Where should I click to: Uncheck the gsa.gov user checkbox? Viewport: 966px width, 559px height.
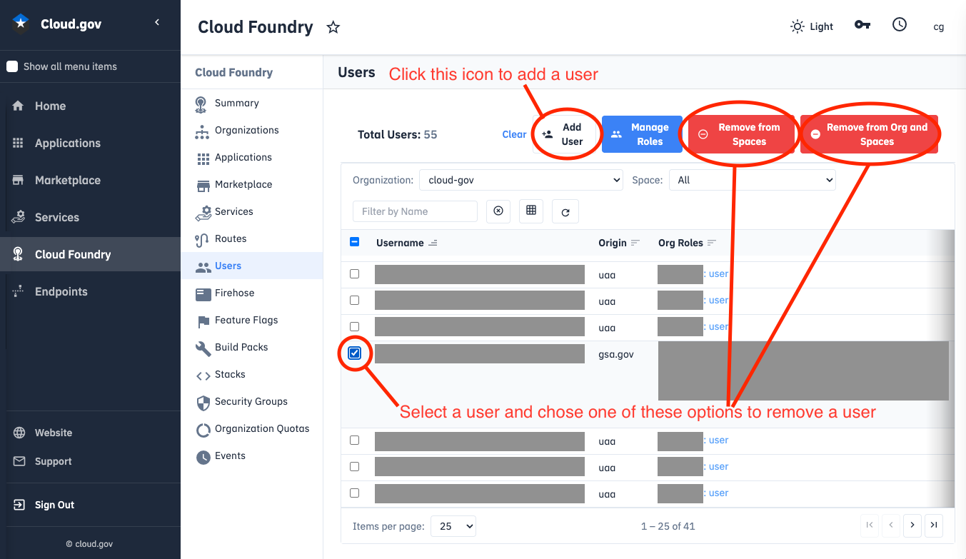pos(355,353)
